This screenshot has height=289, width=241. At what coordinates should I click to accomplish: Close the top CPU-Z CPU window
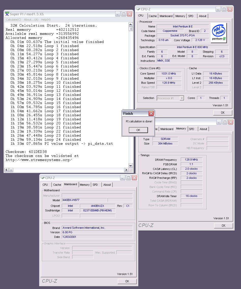pos(230,9)
